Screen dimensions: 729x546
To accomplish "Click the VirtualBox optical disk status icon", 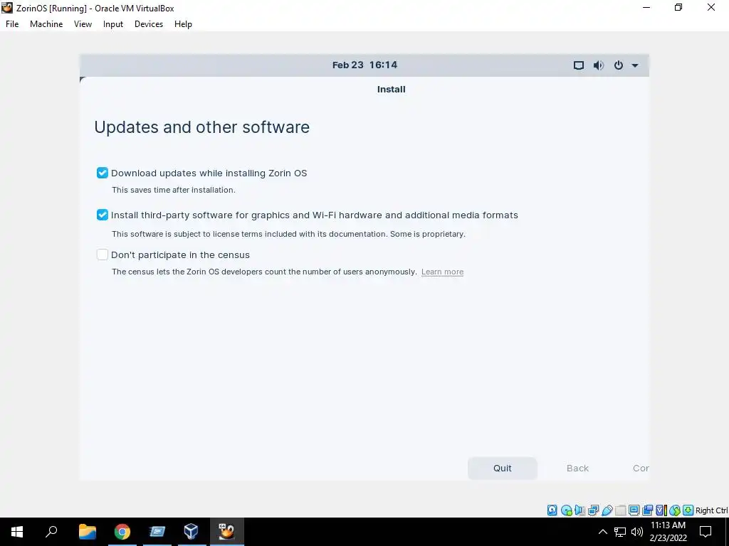I will tap(566, 510).
